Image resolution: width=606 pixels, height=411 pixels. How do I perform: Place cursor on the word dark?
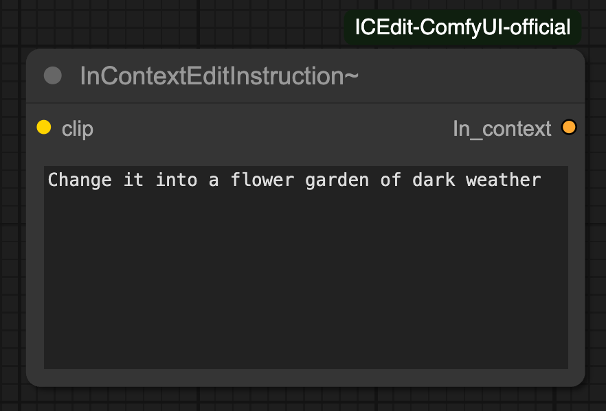click(434, 180)
